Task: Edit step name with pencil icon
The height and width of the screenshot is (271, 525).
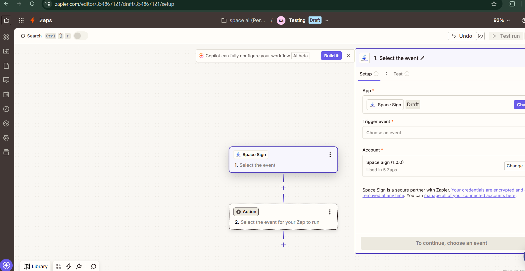Action: pos(423,58)
